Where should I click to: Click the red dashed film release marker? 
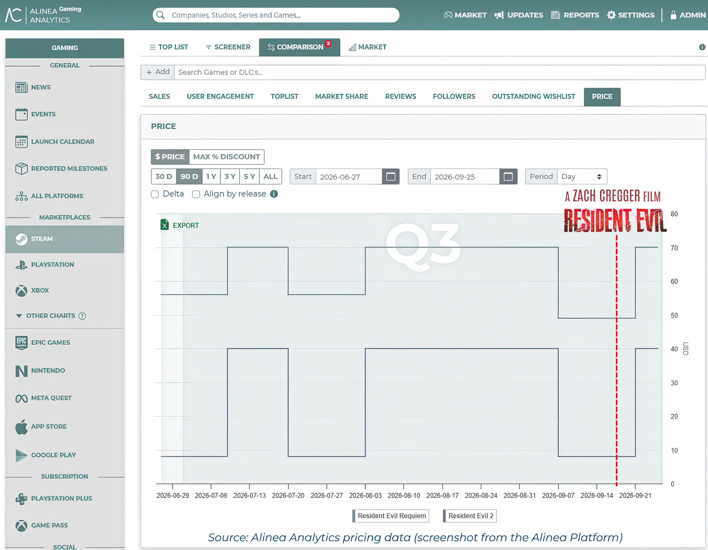pyautogui.click(x=616, y=360)
